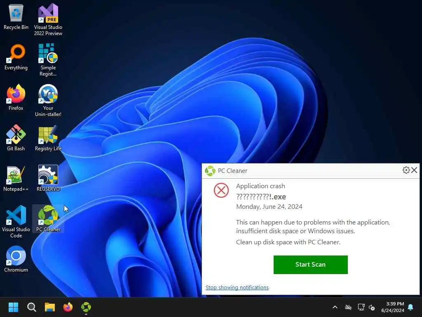Viewport: 422px width, 317px height.
Task: Select the Notepad++ desktop icon
Action: (16, 178)
